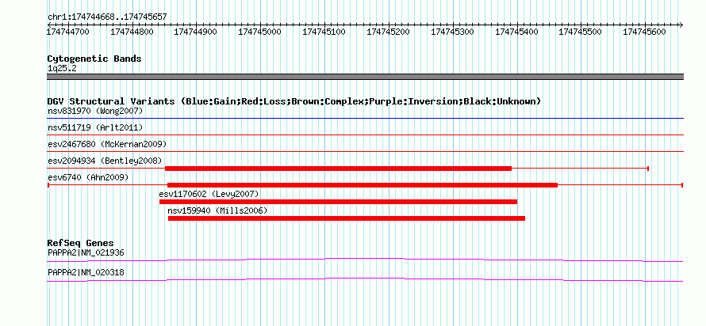Click ruler position 174744800

pos(132,32)
